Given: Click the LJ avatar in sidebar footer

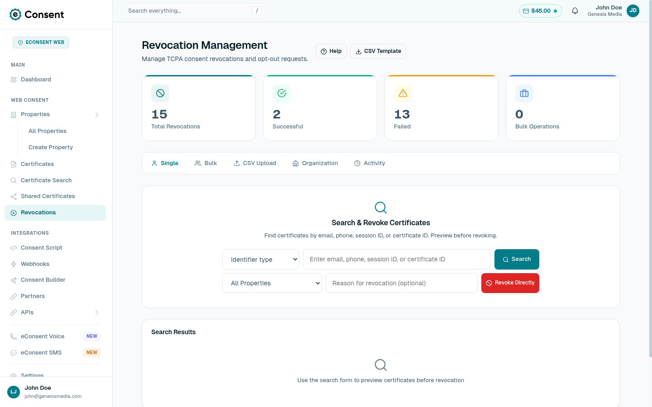Looking at the screenshot, I should (x=14, y=392).
